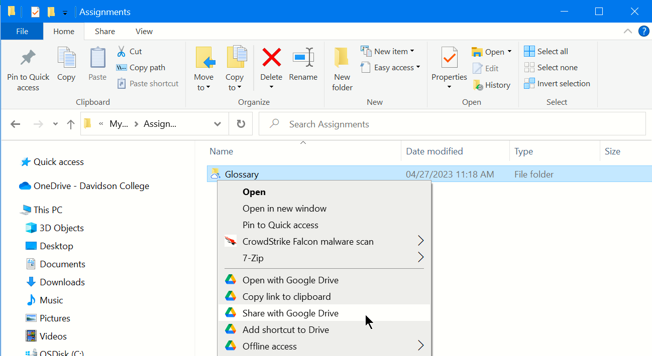Choose Share with Google Drive
Viewport: 652px width, 356px height.
290,313
